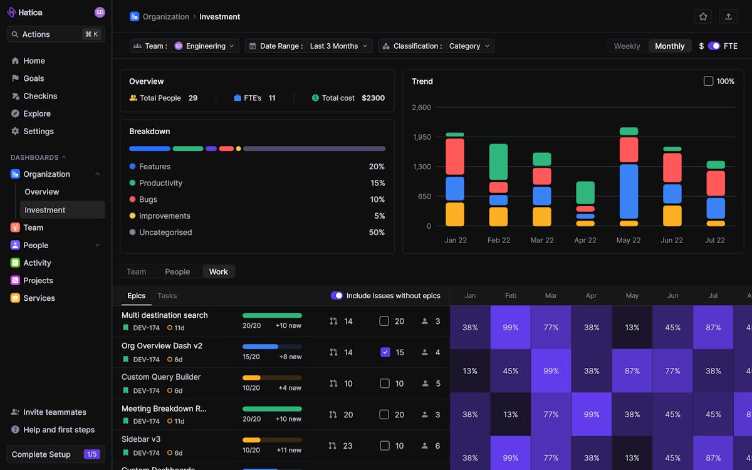Open the export icon beside the star
Screen dimensions: 752x470
click(728, 16)
